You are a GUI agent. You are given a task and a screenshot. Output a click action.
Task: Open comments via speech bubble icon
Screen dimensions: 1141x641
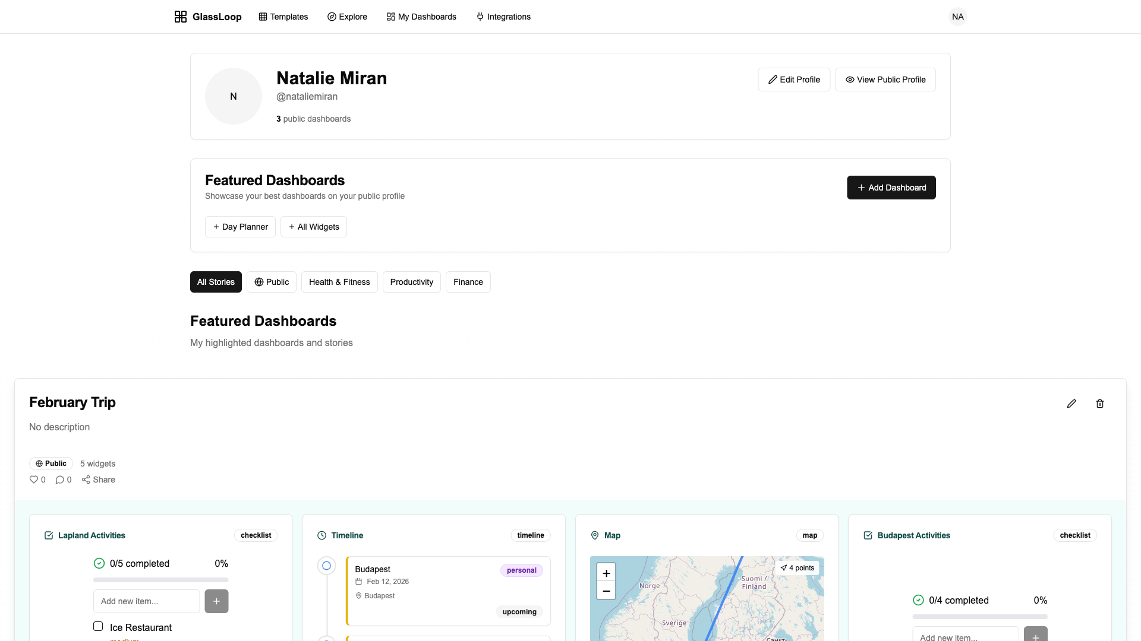[59, 480]
